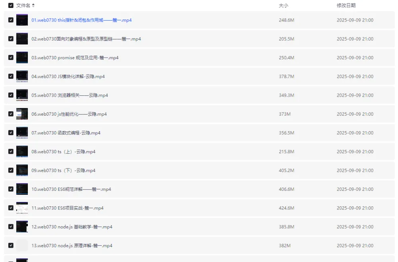Click the thumbnail of 13.web0730 node.js 原理详解 video
The height and width of the screenshot is (262, 398).
pyautogui.click(x=22, y=245)
